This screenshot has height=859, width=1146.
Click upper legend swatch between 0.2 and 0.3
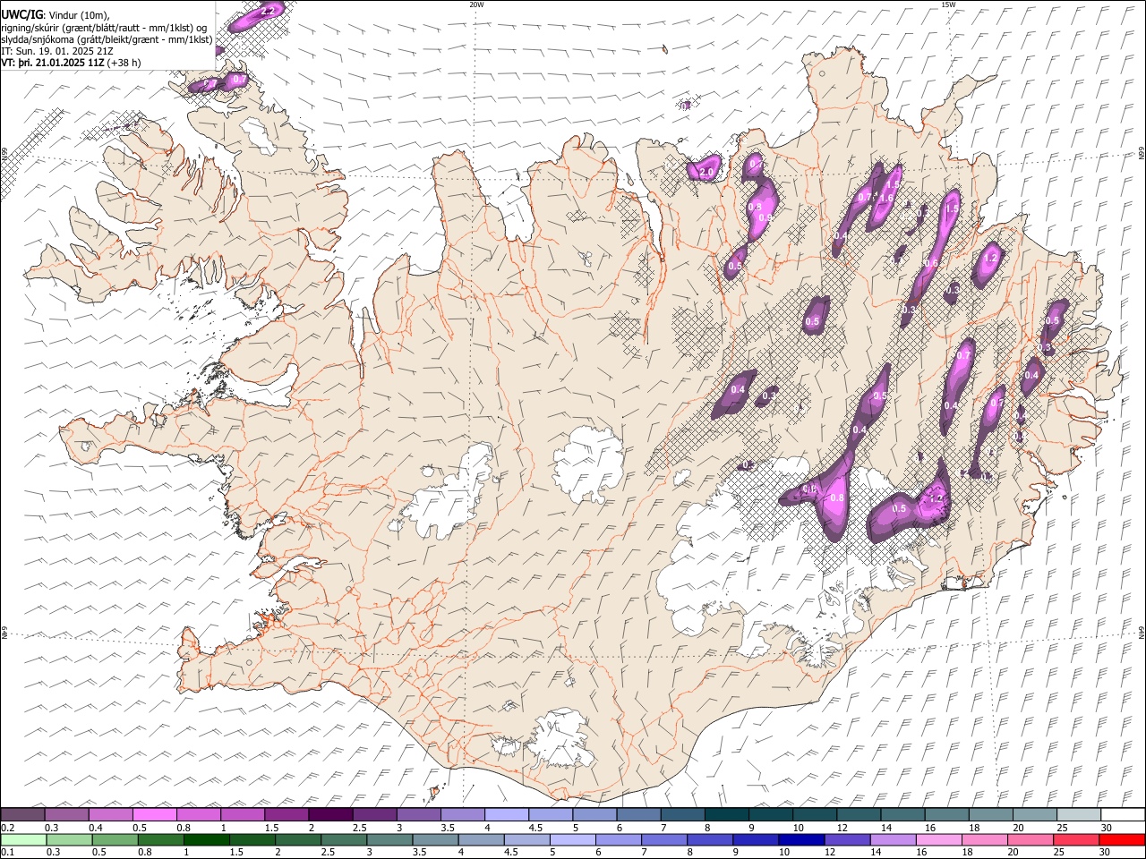[x=23, y=814]
